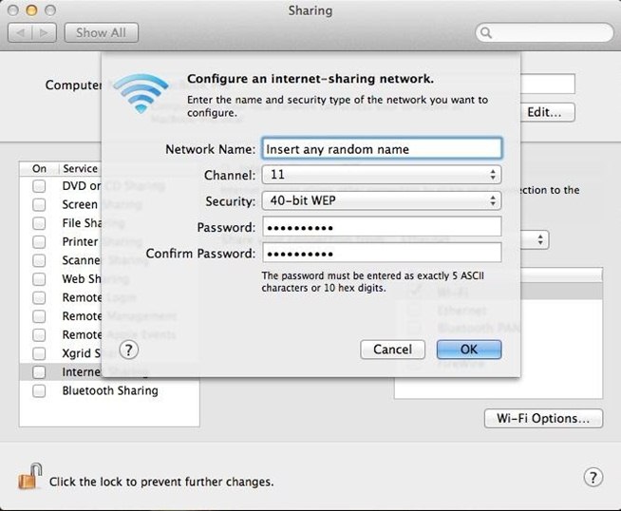
Task: Toggle Bluetooth Sharing checkbox
Action: [x=39, y=391]
